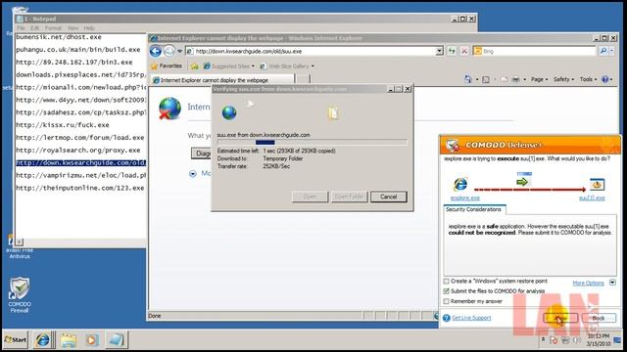Select http://89.248.162.197/bin3.exe line in Notepad
Screen dimensions: 627x352
coord(74,63)
